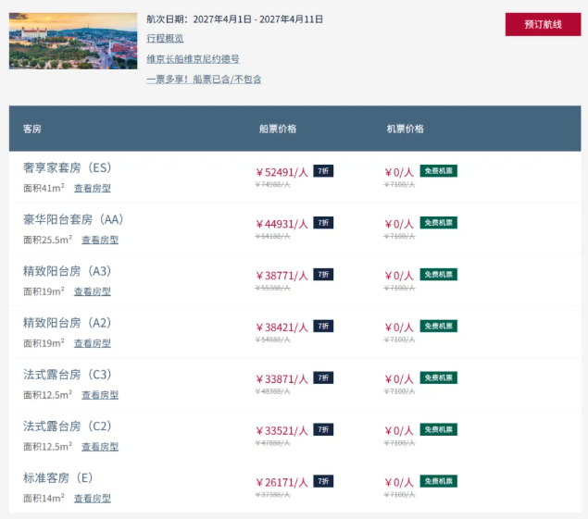588x519 pixels.
Task: Click the Bratislava cityscape thumbnail image
Action: pyautogui.click(x=73, y=41)
